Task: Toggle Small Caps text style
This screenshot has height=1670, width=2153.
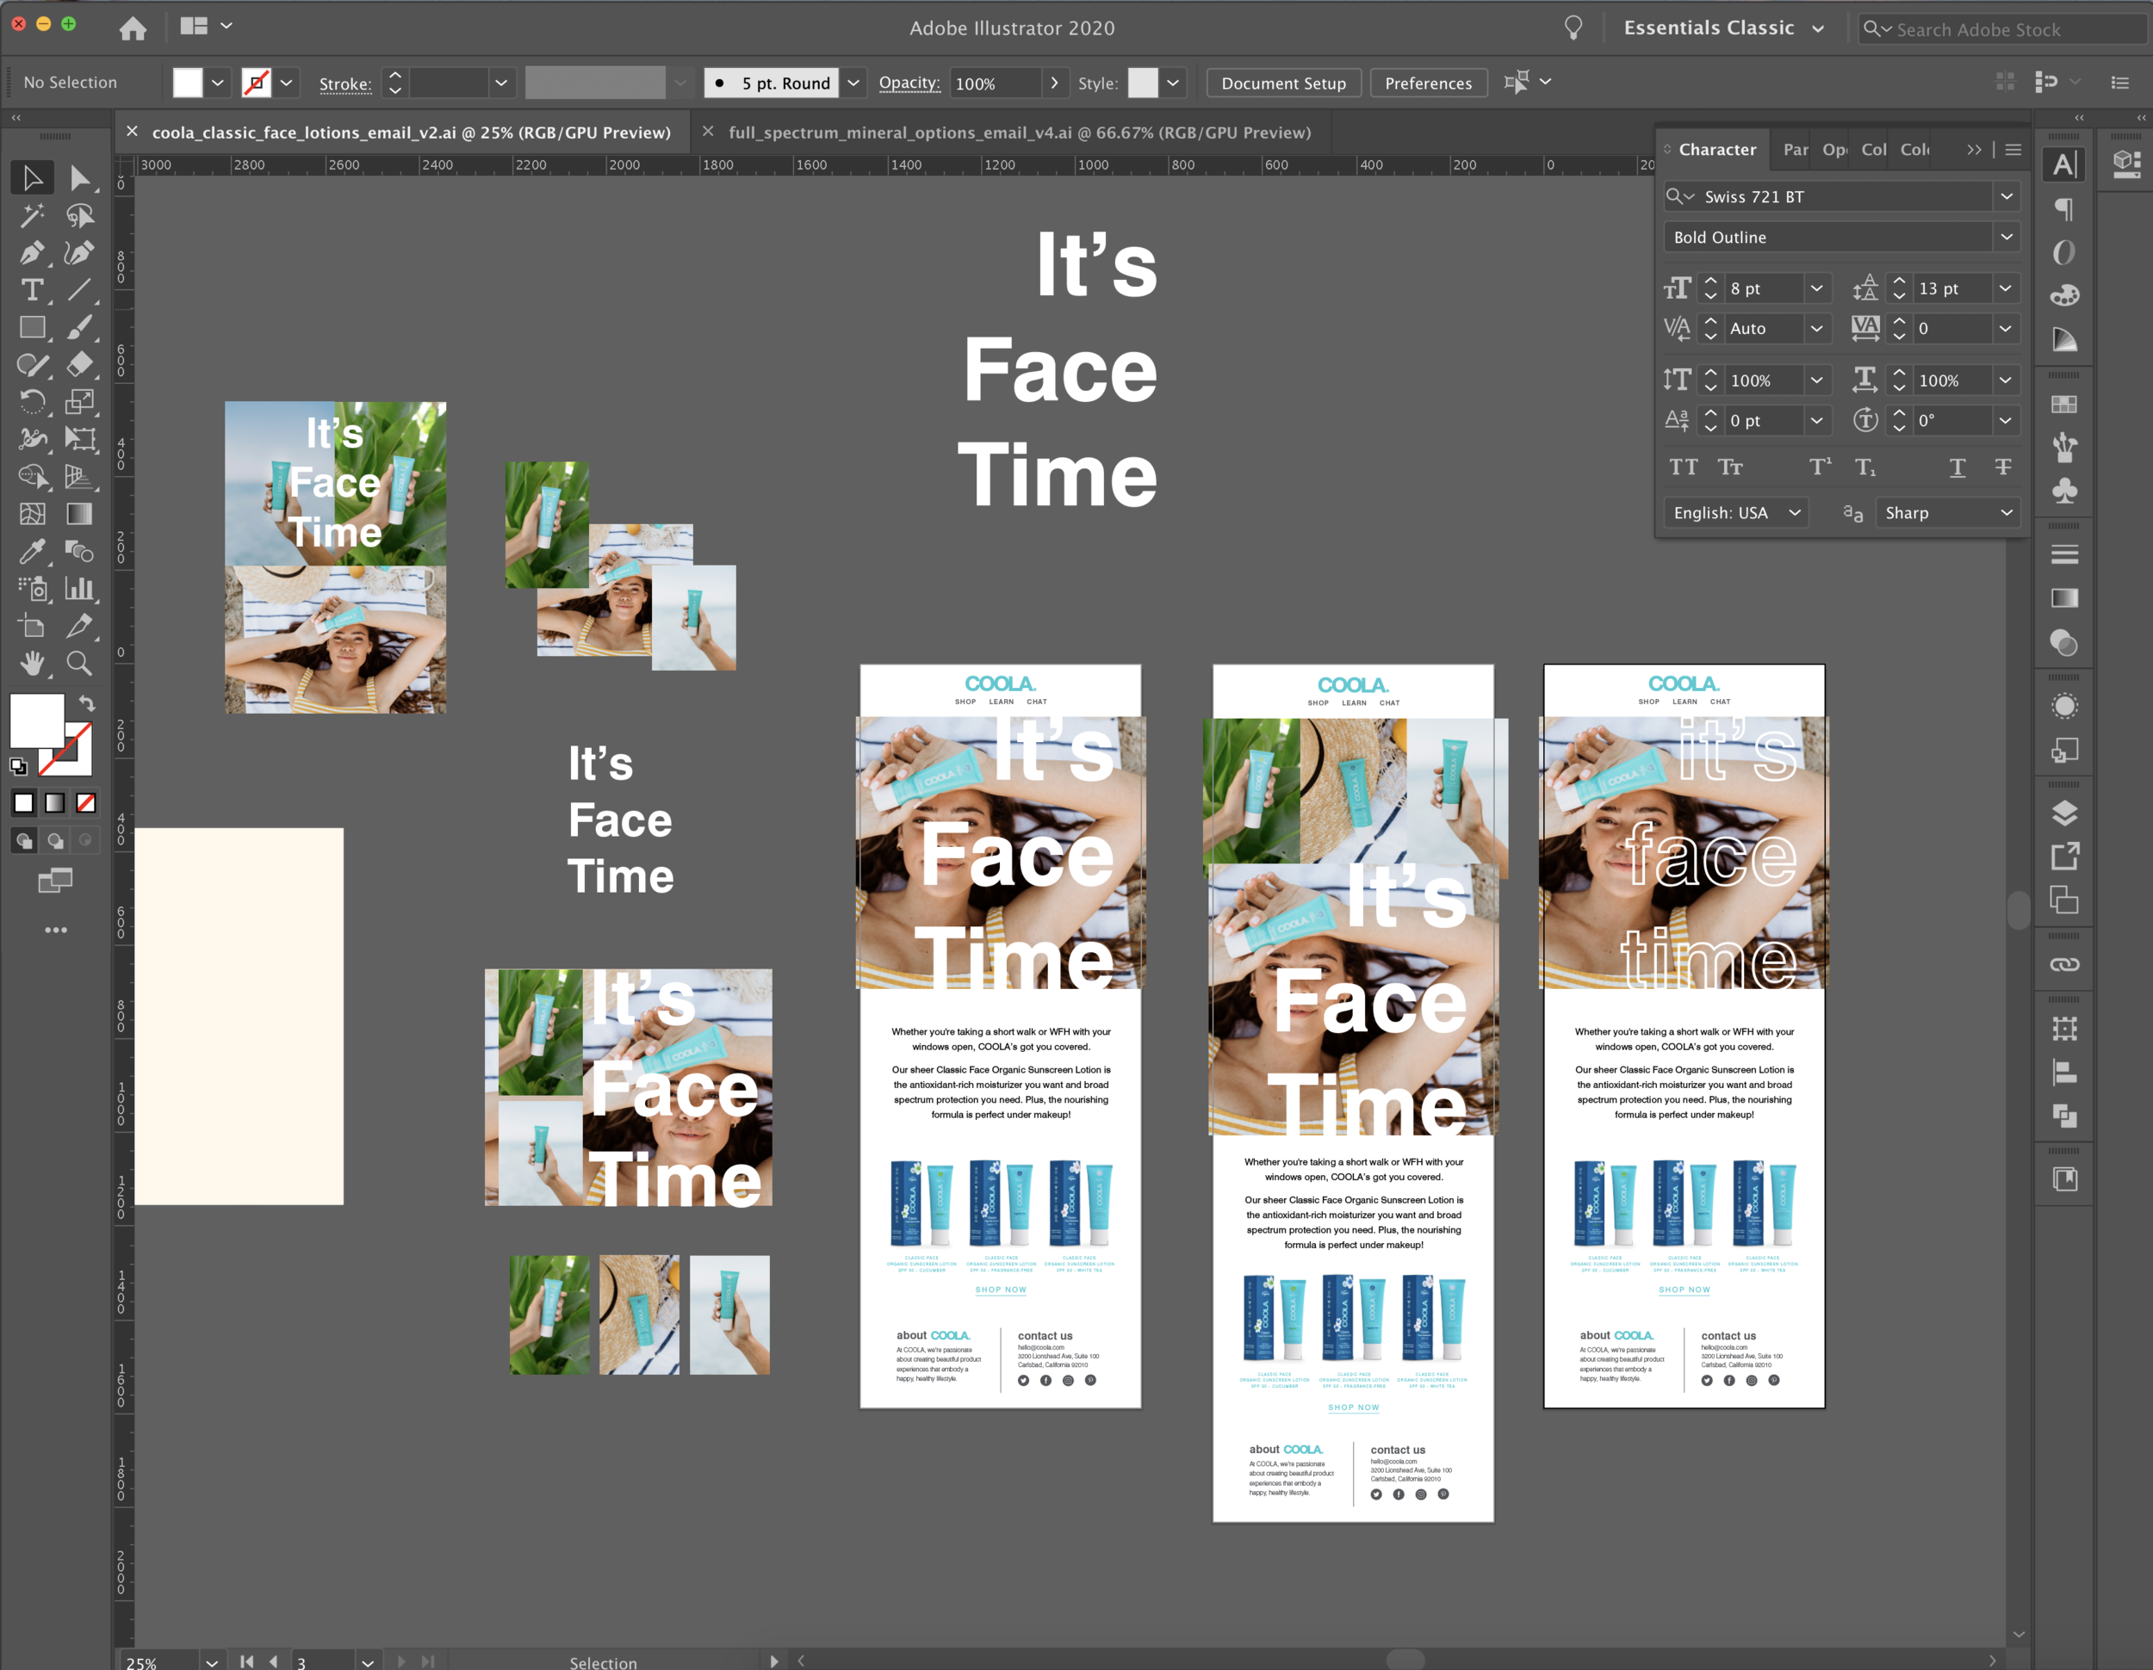Action: point(1731,467)
